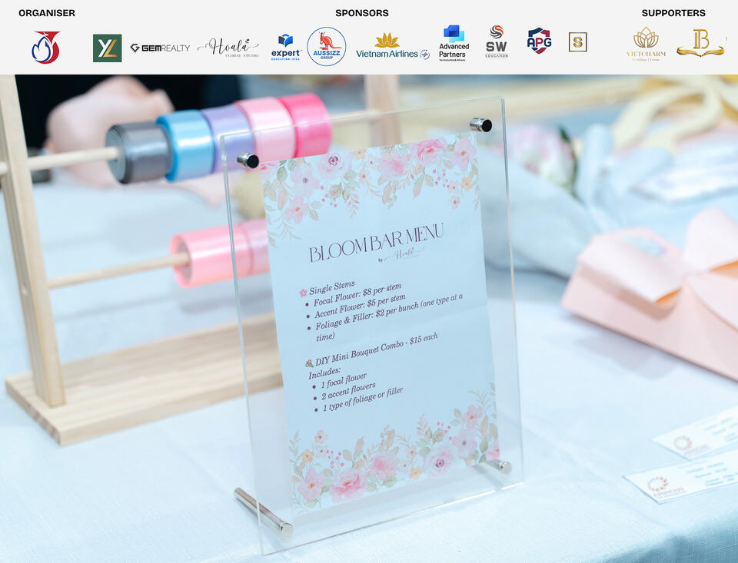Click the SUPPORTERS heading
This screenshot has height=563, width=738.
click(x=673, y=13)
